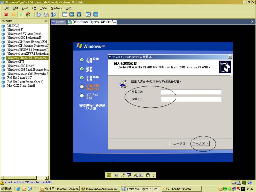Viewport: 256px width, 192px height.
Task: Close the current VM tab
Action: [252, 21]
